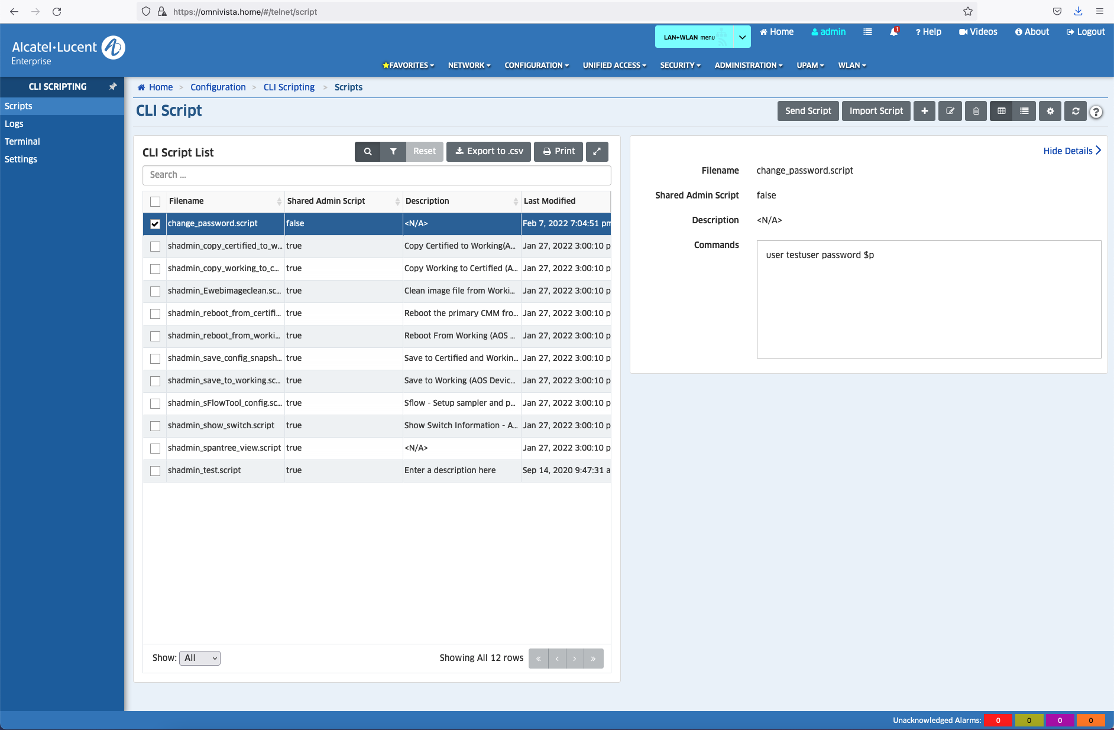Check the shadmin_test.script row checkbox
Image resolution: width=1114 pixels, height=730 pixels.
pyautogui.click(x=155, y=471)
